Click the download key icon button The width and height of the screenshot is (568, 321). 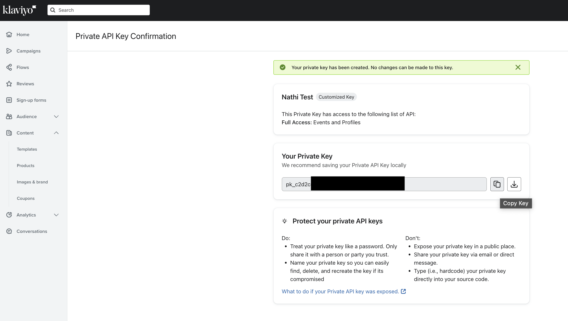point(514,184)
